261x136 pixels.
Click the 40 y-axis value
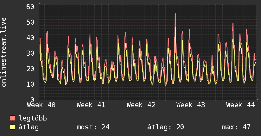click(x=30, y=38)
